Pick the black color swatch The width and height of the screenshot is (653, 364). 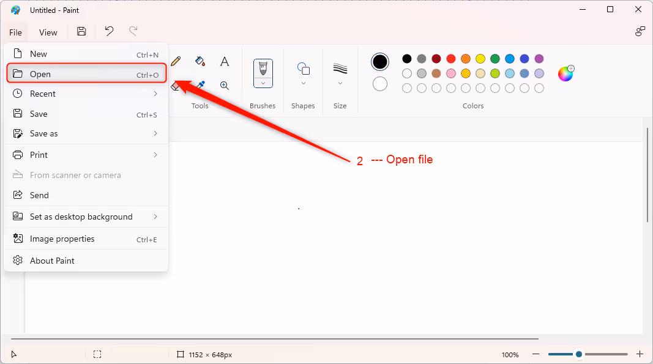point(407,59)
